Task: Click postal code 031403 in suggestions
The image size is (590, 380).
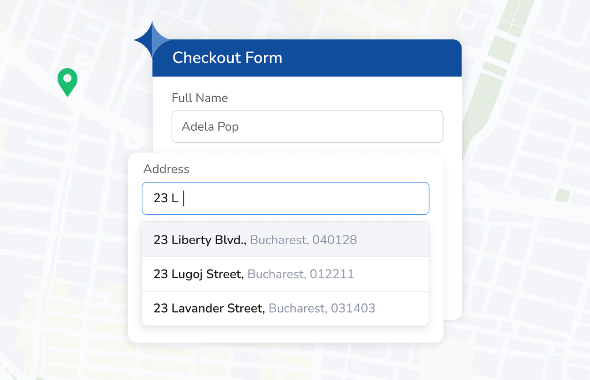Action: click(353, 309)
